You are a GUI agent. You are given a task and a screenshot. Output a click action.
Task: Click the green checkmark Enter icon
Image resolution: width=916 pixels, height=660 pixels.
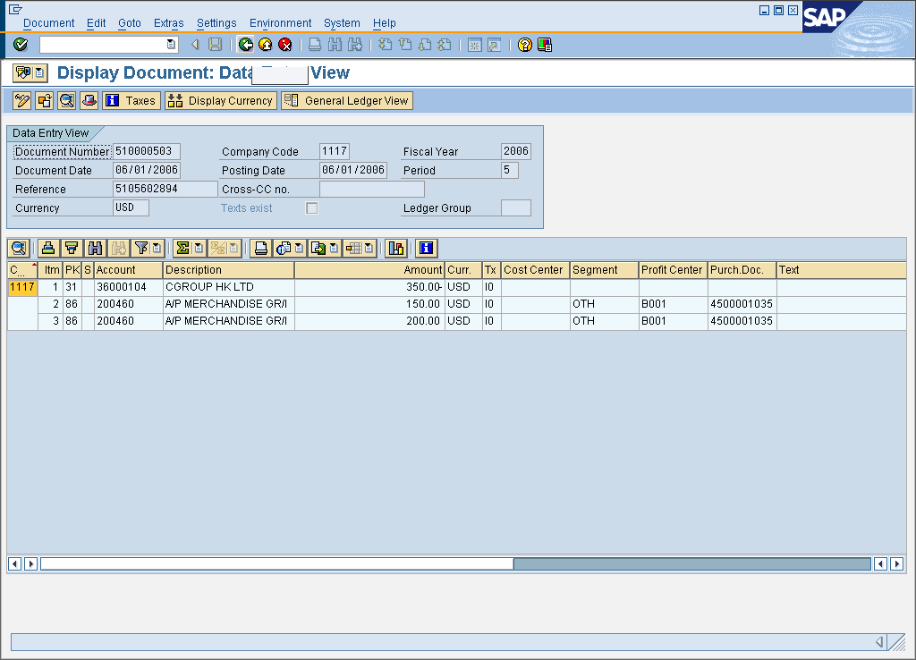pos(21,45)
